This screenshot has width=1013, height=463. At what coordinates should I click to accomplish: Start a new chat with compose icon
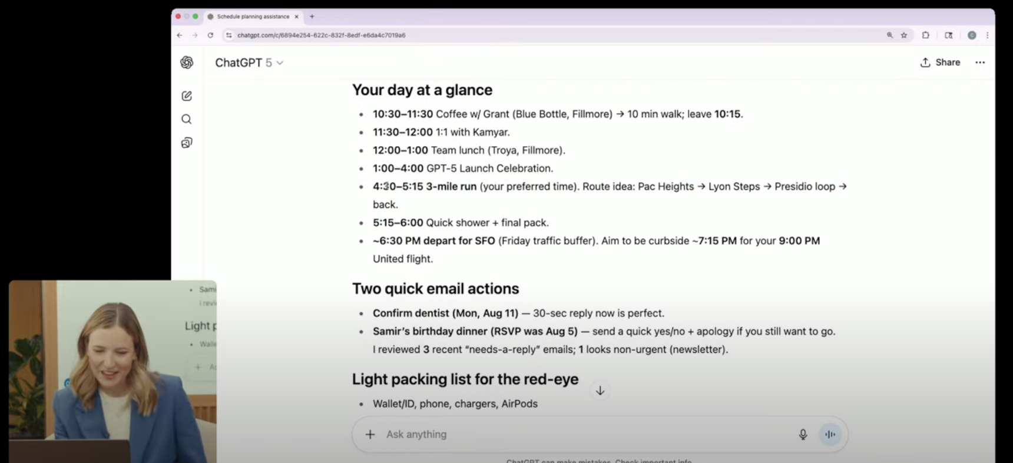(x=187, y=96)
